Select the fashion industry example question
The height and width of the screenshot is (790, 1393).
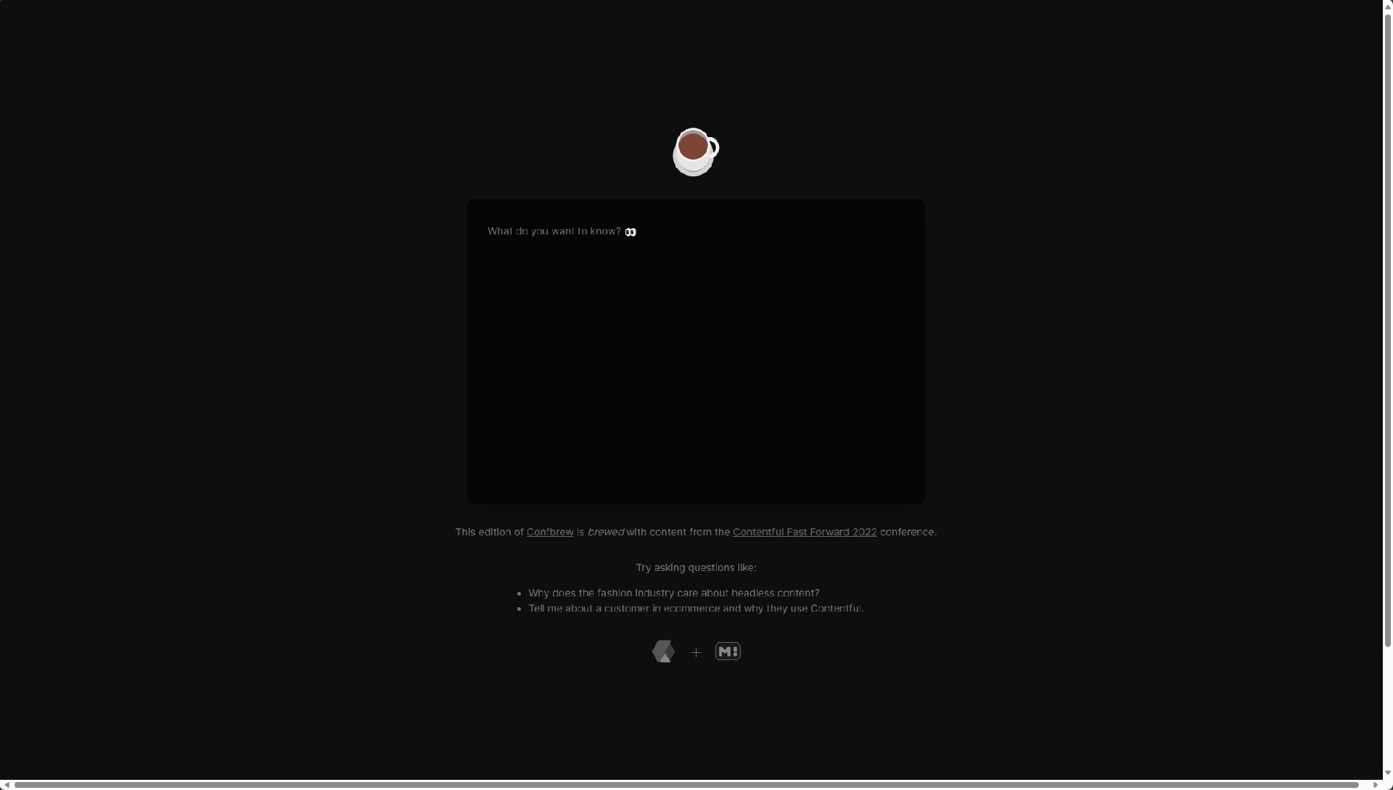(673, 593)
